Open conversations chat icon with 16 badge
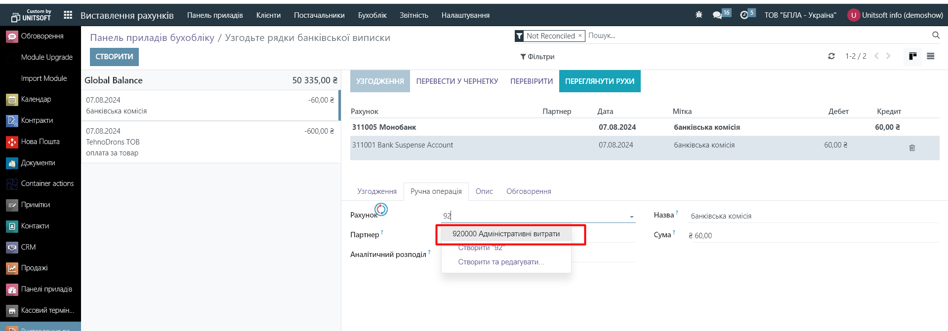The height and width of the screenshot is (331, 948). (717, 15)
